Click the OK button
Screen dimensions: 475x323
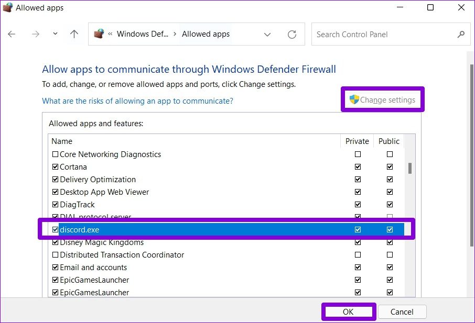tap(348, 311)
